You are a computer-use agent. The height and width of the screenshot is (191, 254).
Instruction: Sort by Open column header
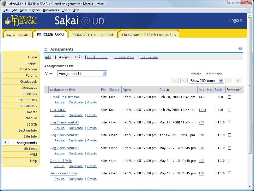[127, 89]
